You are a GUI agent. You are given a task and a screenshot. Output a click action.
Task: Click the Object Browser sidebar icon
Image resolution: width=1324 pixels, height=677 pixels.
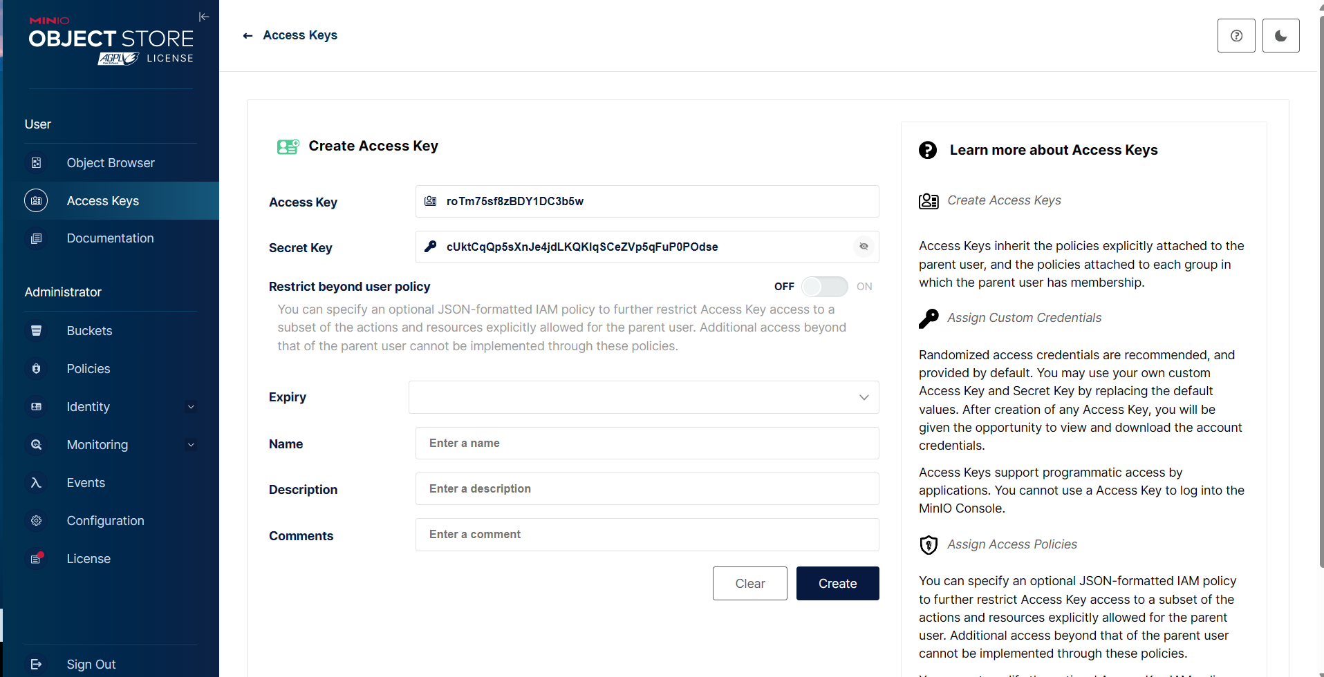(37, 163)
